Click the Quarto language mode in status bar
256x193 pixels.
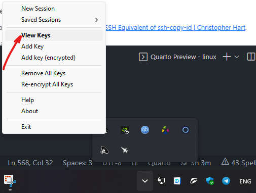(x=159, y=164)
